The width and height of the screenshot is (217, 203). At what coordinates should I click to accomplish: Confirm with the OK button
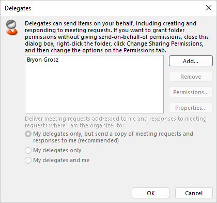150,193
